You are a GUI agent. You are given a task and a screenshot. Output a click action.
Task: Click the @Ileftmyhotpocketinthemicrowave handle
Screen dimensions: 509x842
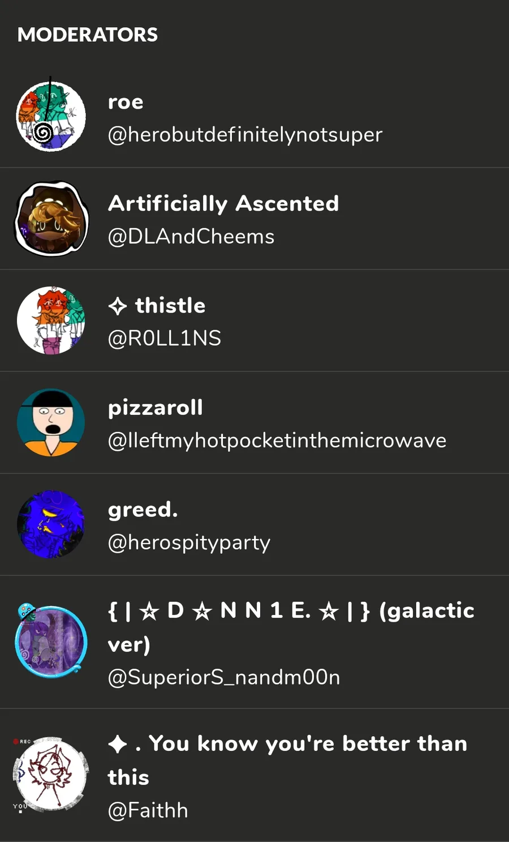click(277, 441)
